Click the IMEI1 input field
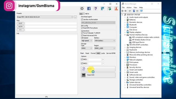Image resolution: width=176 pixels, height=99 pixels. [x=95, y=59]
